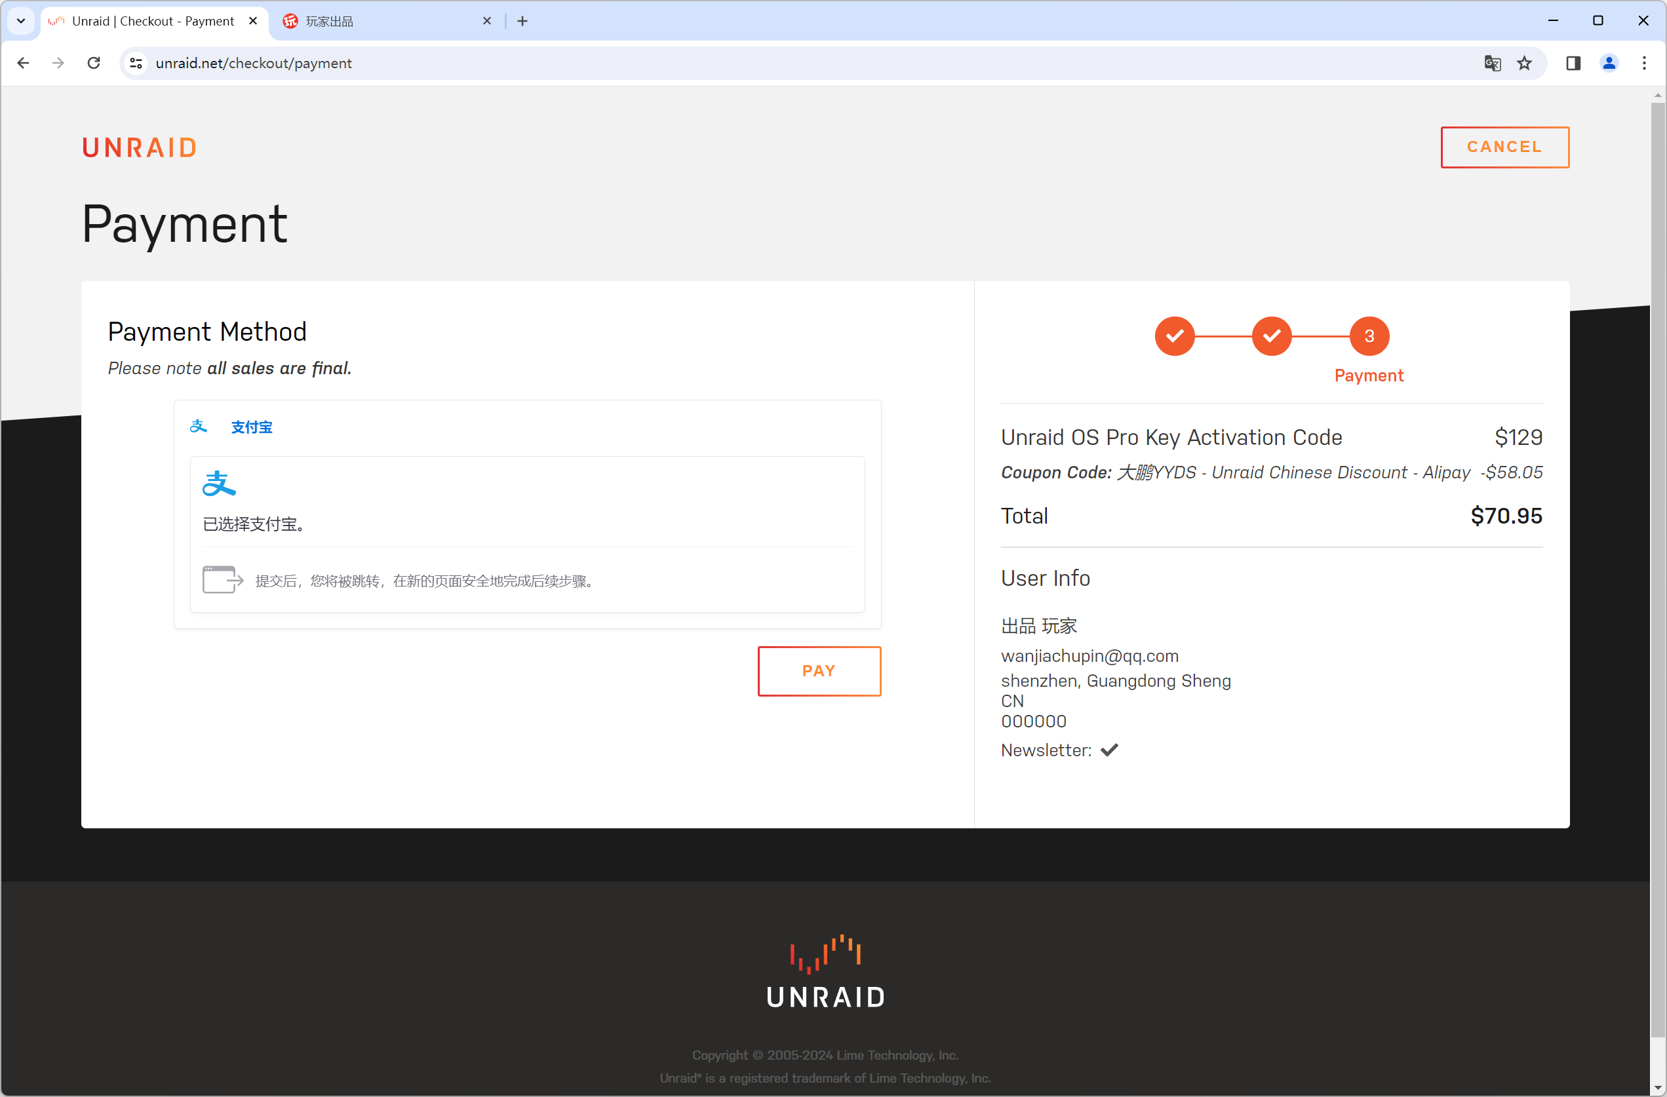Click the all sales are final note
The width and height of the screenshot is (1667, 1097).
point(279,368)
